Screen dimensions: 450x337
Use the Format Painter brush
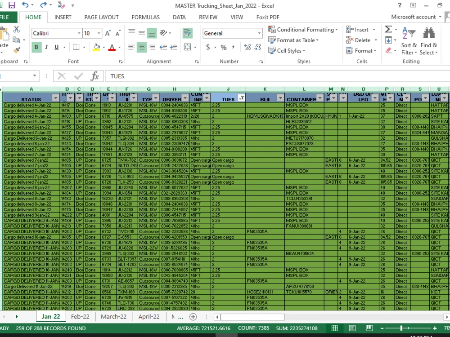pos(16,50)
